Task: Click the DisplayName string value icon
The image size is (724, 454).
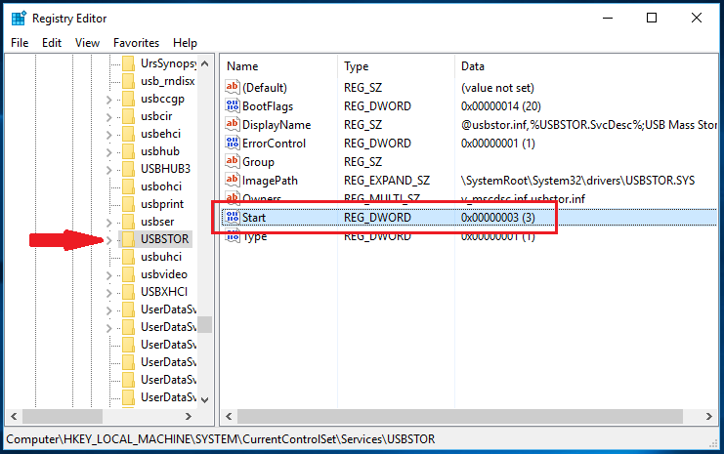Action: tap(233, 124)
